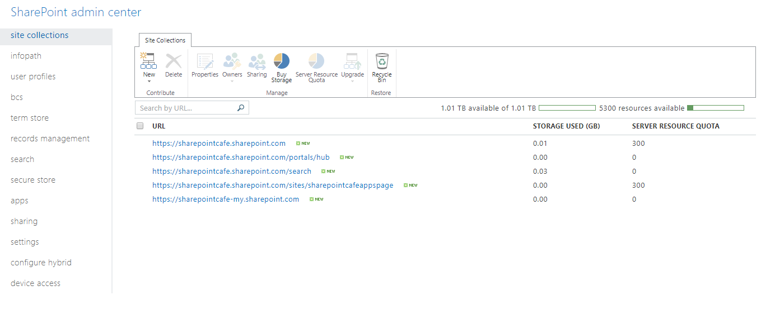Expand the Owners dropdown arrow

coord(232,81)
